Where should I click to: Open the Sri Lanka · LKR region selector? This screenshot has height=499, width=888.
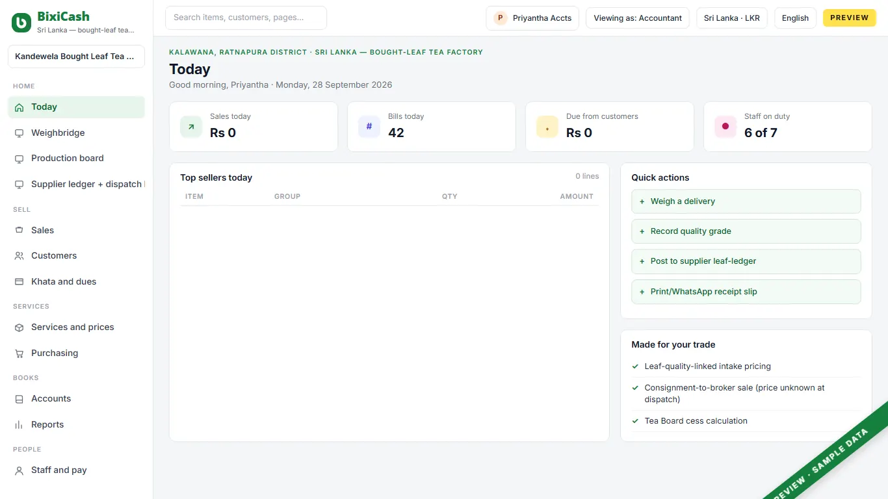tap(732, 18)
